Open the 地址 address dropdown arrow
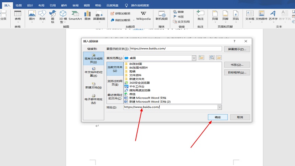The image size is (295, 166). [x=220, y=107]
